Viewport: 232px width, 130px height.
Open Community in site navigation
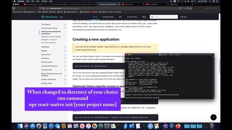[132, 17]
